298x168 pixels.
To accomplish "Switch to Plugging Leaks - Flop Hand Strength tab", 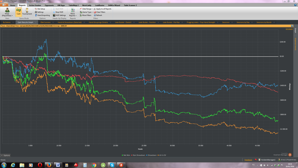I will (x=201, y=22).
